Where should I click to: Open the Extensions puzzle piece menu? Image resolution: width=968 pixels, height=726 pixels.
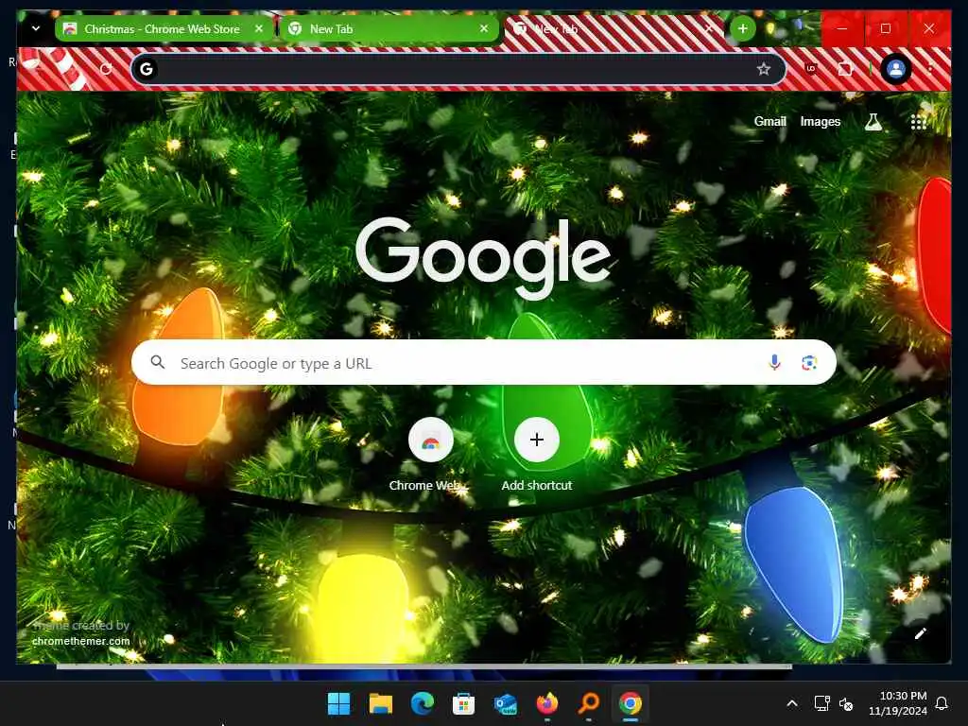[x=845, y=68]
